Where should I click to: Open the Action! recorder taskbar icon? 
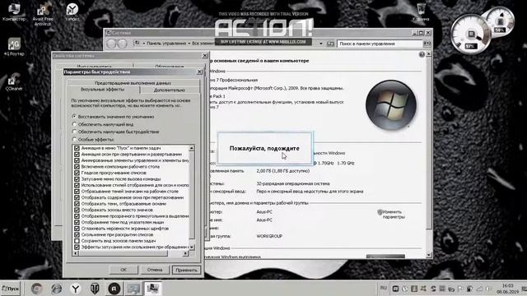(114, 289)
